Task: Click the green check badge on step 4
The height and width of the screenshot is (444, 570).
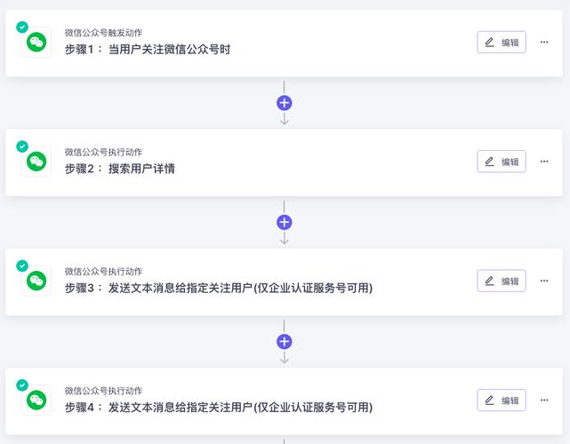Action: (22, 385)
